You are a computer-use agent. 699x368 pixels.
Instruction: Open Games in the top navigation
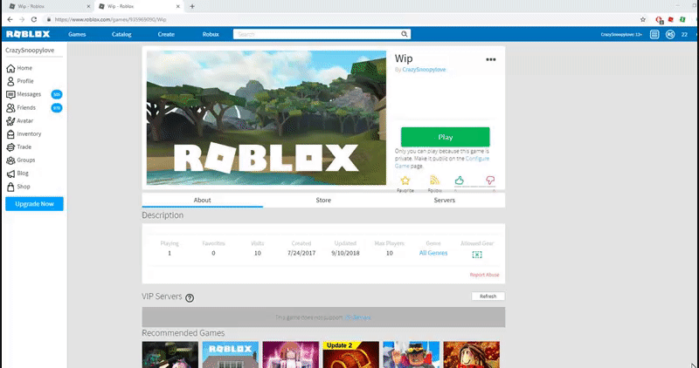coord(77,34)
